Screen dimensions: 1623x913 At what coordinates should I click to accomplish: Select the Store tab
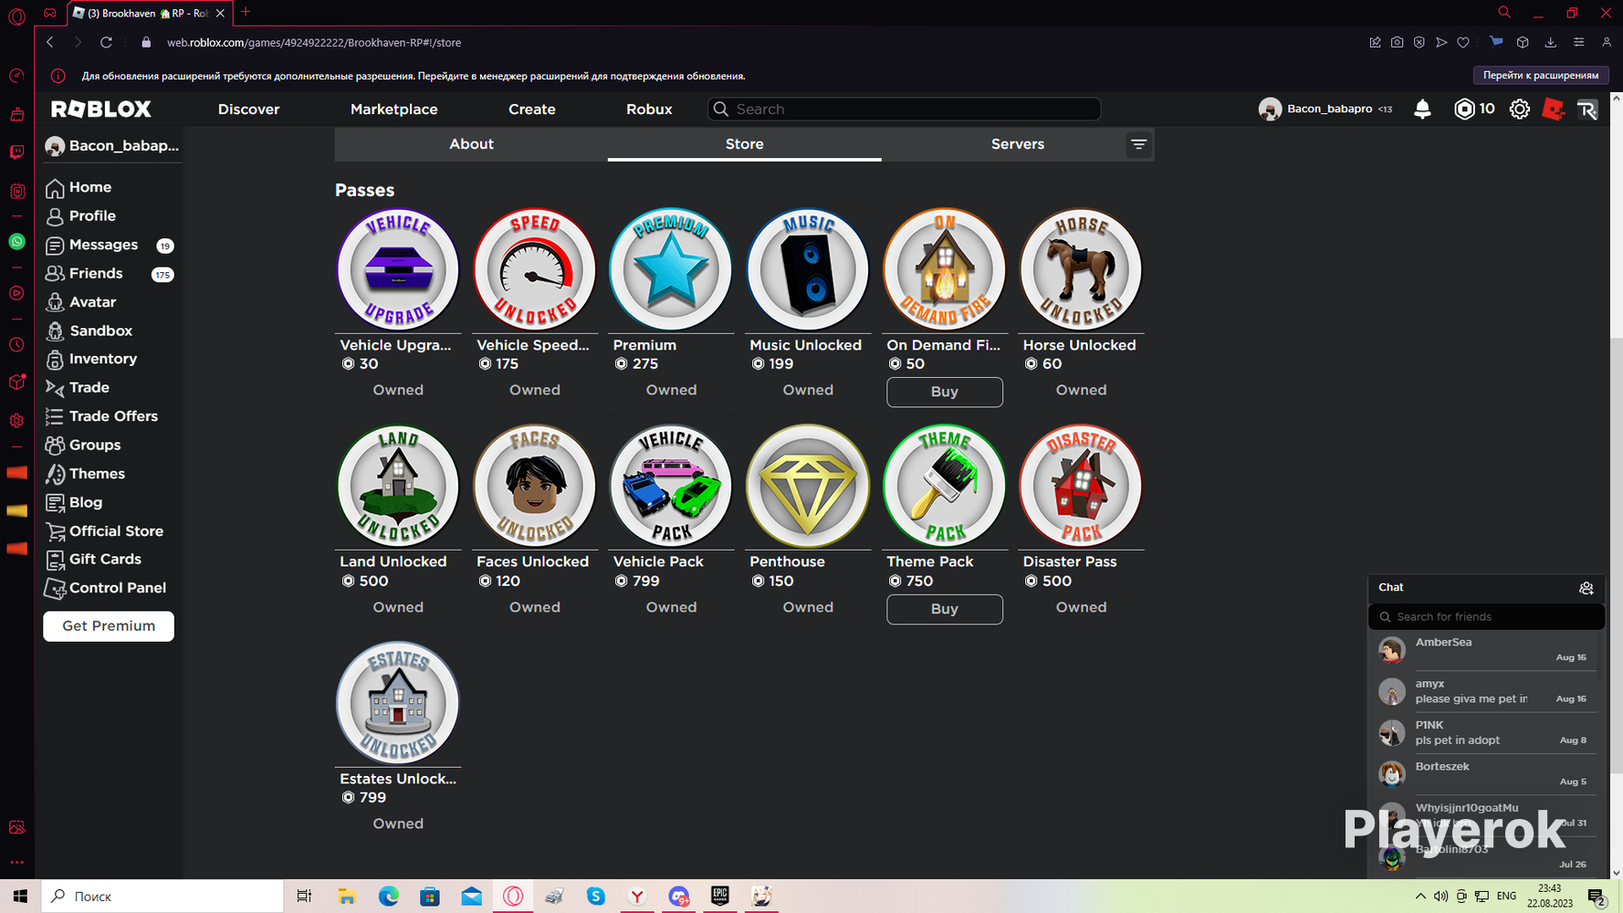click(x=745, y=144)
